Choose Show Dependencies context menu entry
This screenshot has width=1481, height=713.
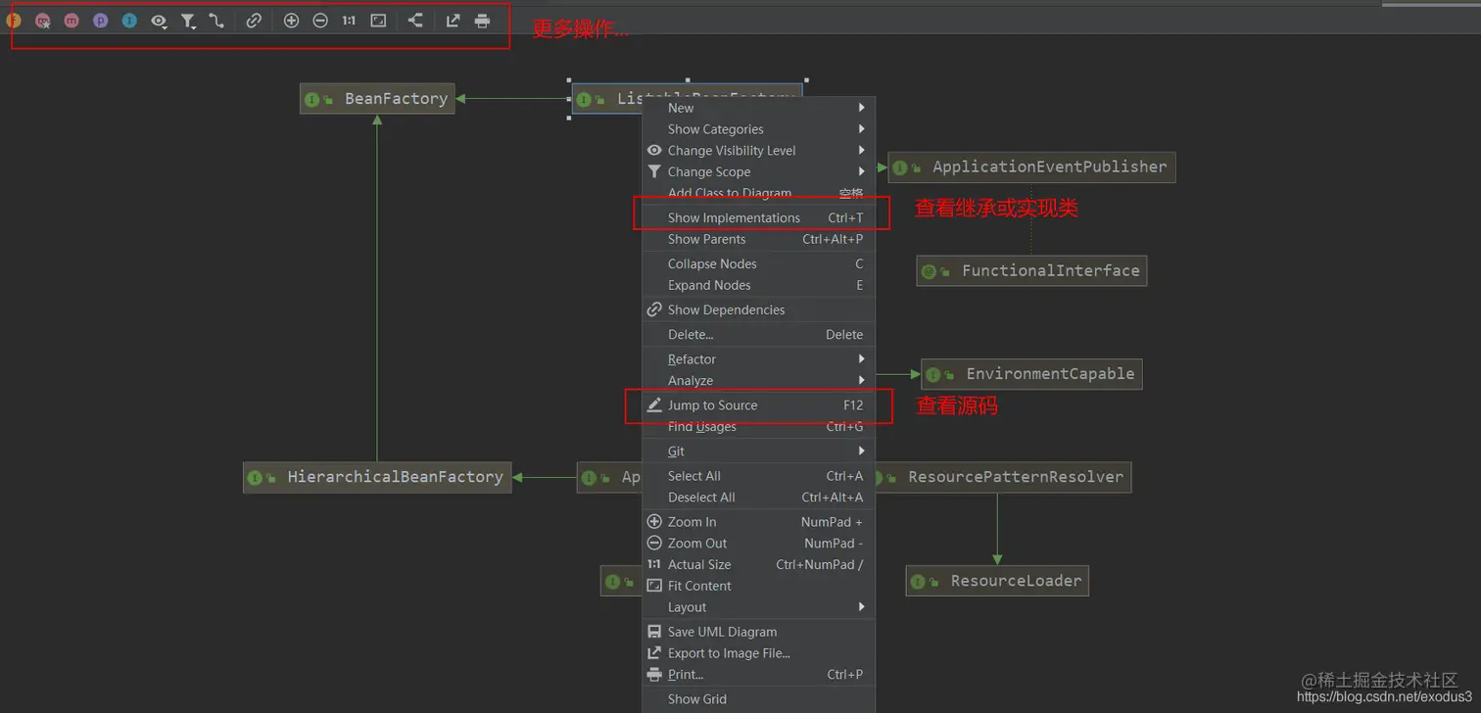pos(758,309)
